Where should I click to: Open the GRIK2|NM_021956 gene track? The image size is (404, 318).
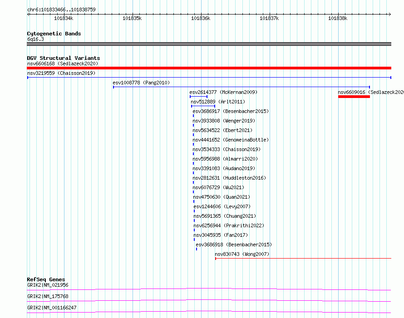click(209, 289)
